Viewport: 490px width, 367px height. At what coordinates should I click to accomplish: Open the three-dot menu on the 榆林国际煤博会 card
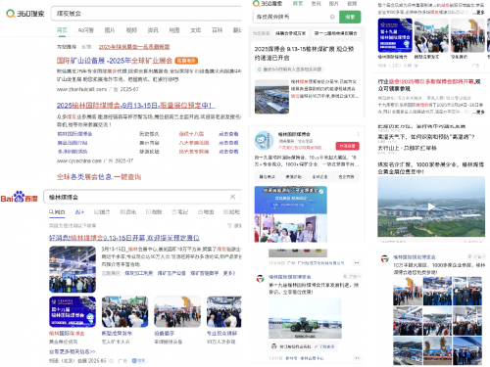(x=358, y=134)
